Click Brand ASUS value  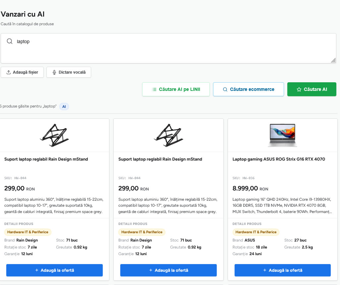pyautogui.click(x=250, y=240)
